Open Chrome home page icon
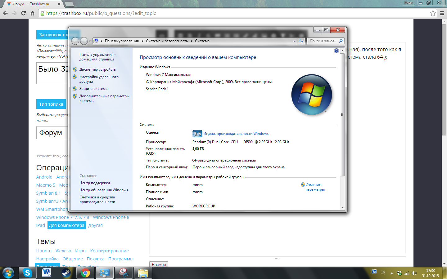Viewport: 447px width, 279px height. pos(32,13)
